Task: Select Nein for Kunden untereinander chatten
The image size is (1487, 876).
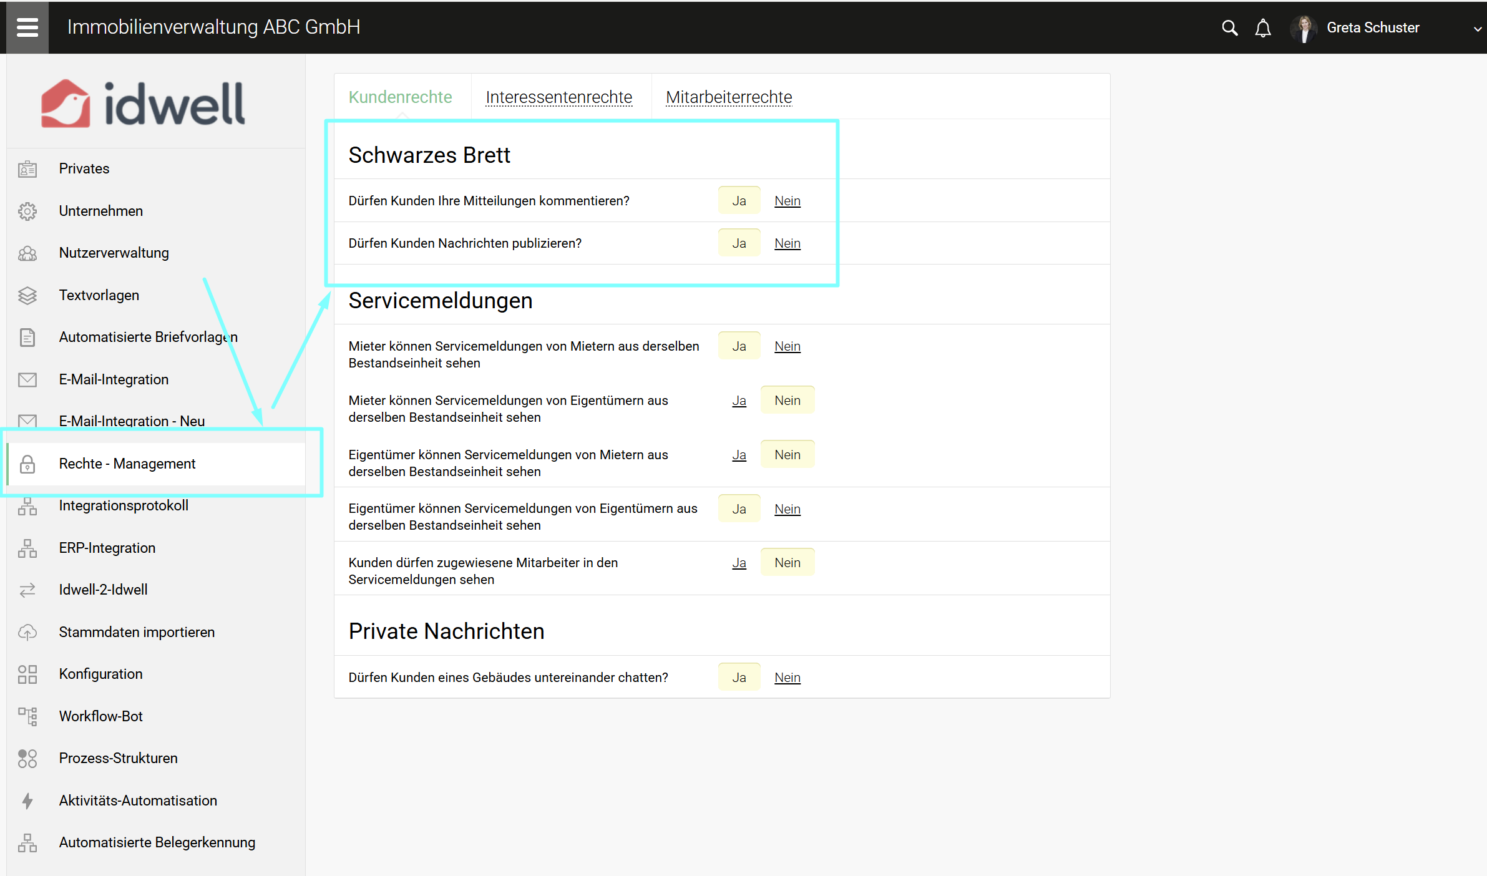Action: click(x=787, y=678)
